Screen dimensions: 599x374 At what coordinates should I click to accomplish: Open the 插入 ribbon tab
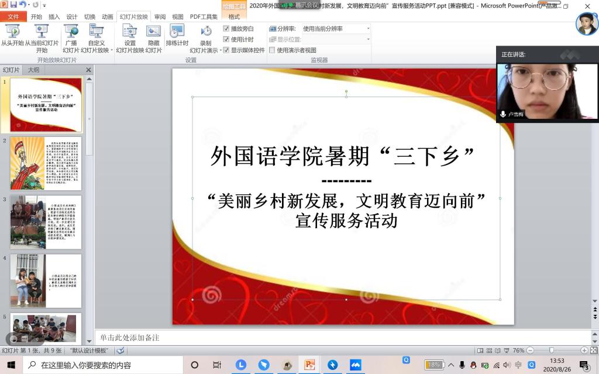[x=54, y=17]
